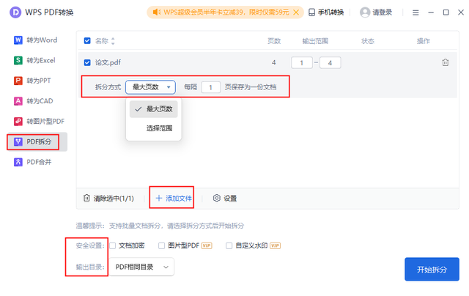Delete 论文.pdf with trash icon
The image size is (469, 296).
[446, 62]
